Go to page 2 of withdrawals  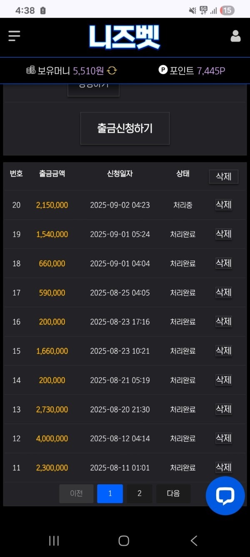click(x=139, y=494)
